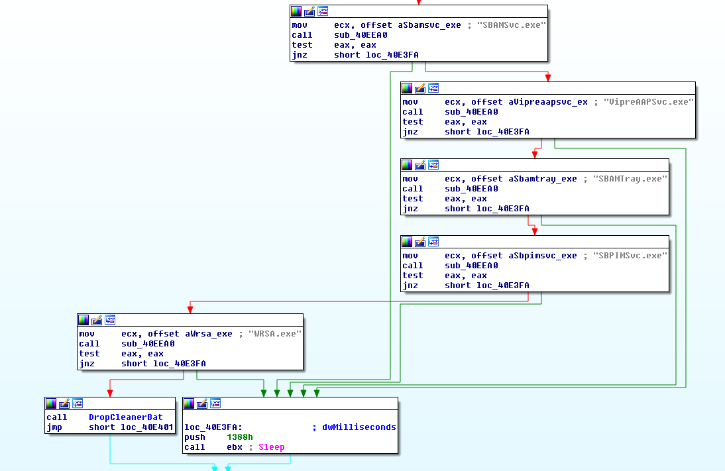Click the pencil edit icon on VipreAAPSvc.exe block

(x=420, y=88)
